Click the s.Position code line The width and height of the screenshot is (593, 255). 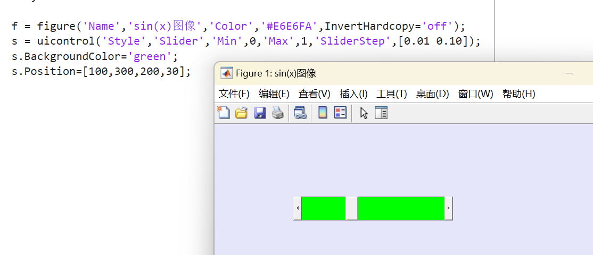101,72
